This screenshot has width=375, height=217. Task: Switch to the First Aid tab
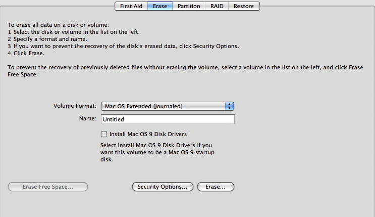[x=130, y=6]
